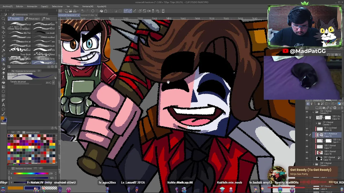Hide the Capa 19 layer
Image resolution: width=344 pixels, height=193 pixels.
(307, 135)
